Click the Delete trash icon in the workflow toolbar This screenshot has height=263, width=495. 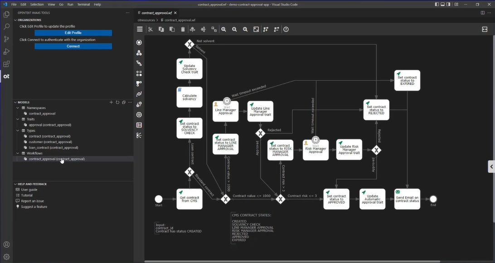coord(183,29)
